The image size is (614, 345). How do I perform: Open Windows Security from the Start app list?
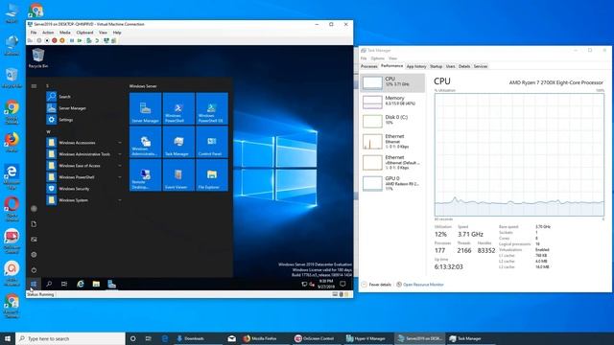[84, 189]
